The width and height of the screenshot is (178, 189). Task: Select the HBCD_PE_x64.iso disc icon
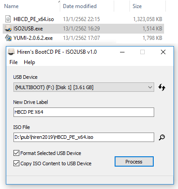coord(8,19)
